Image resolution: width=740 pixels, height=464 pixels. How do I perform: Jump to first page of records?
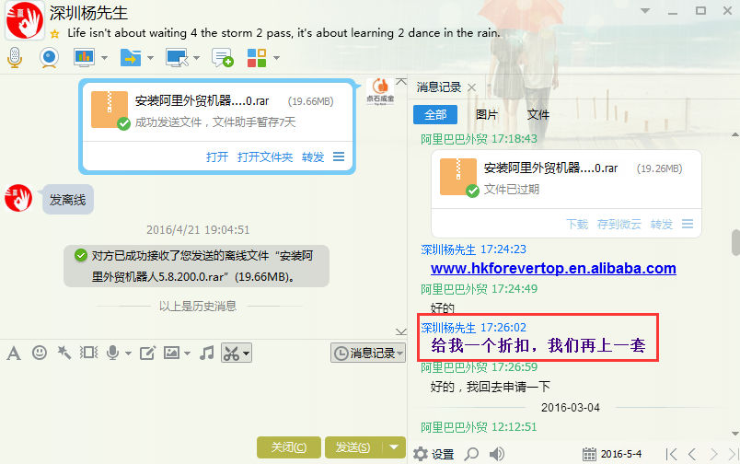tap(671, 454)
